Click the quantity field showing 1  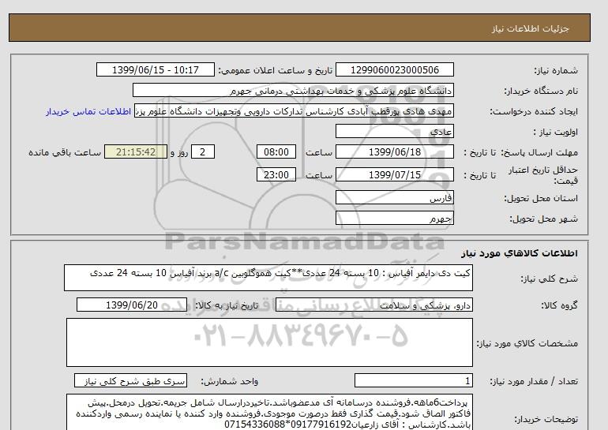[413, 381]
